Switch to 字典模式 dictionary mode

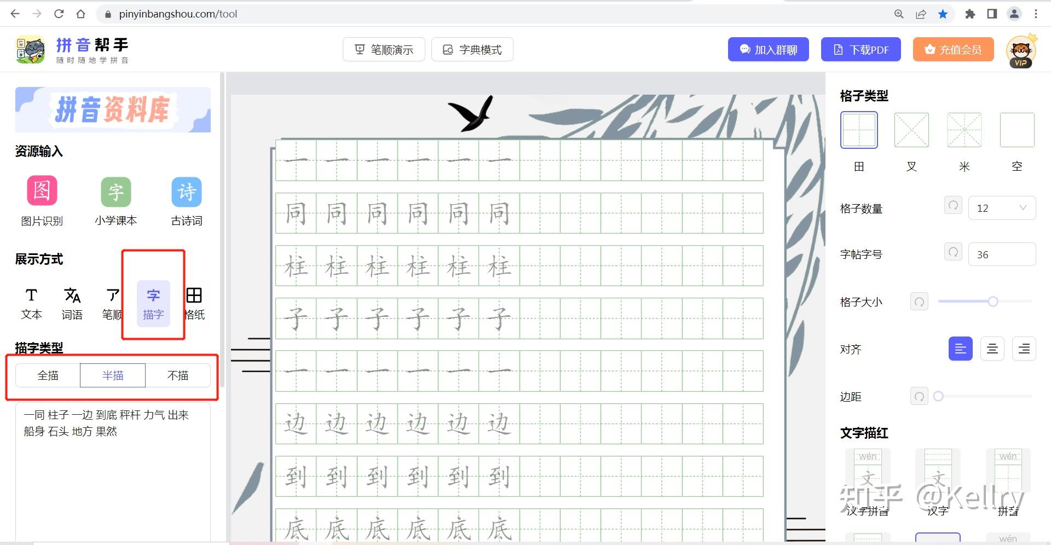click(x=472, y=50)
